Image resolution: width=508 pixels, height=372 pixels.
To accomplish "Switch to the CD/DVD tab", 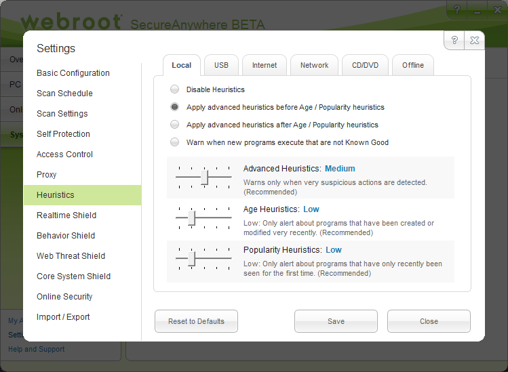I will [365, 65].
